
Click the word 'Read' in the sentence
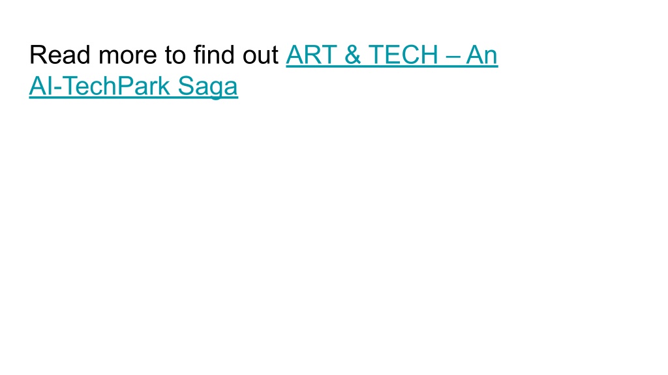click(x=59, y=55)
